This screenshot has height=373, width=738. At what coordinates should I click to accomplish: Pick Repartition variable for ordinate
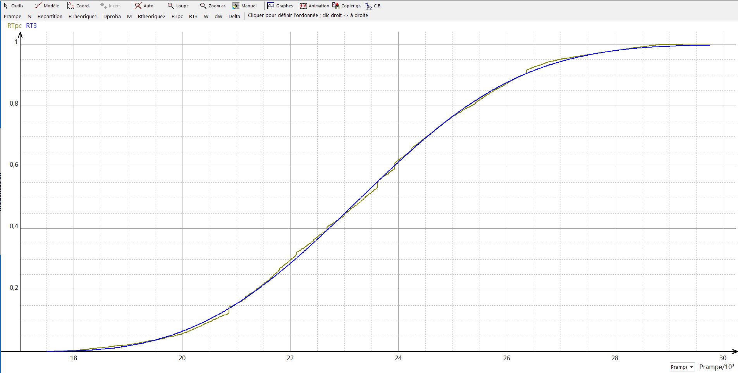tap(50, 16)
